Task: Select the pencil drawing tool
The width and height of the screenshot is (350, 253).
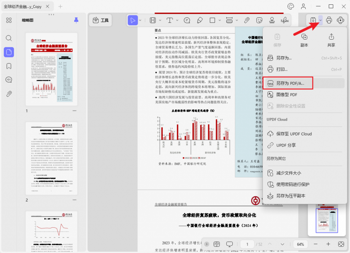Action: tap(200, 20)
